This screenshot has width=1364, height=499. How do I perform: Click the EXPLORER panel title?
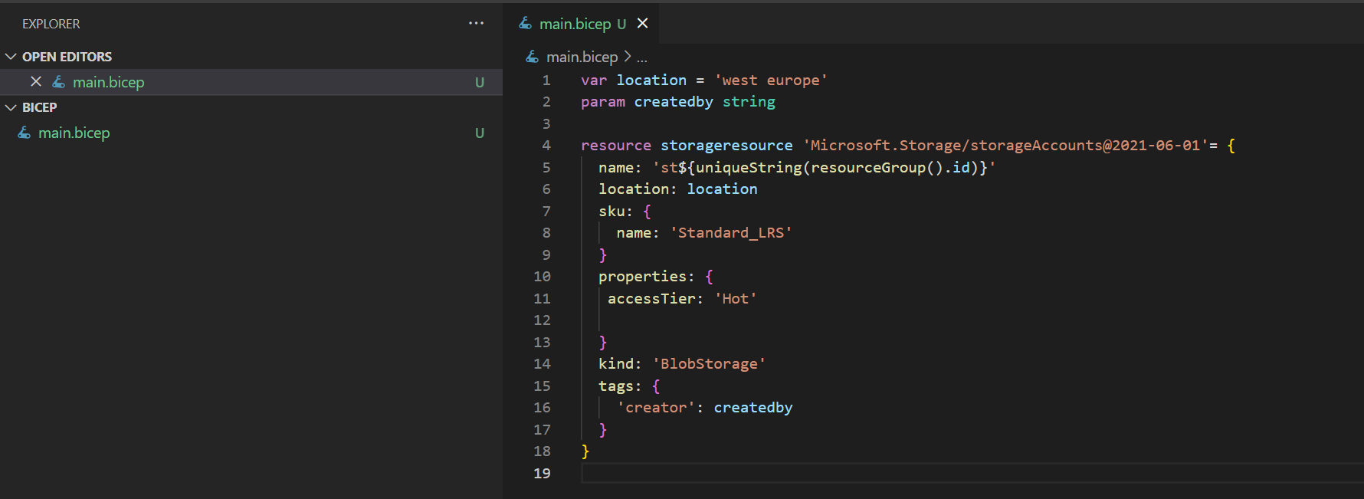[x=51, y=24]
